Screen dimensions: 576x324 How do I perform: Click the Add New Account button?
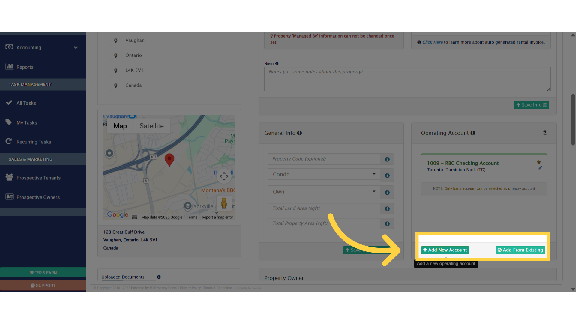[x=445, y=250]
